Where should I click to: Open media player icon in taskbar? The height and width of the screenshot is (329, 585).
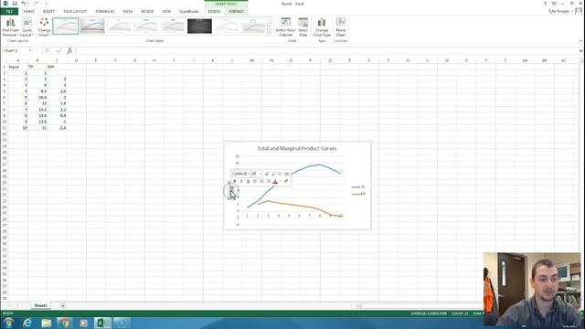[x=83, y=323]
